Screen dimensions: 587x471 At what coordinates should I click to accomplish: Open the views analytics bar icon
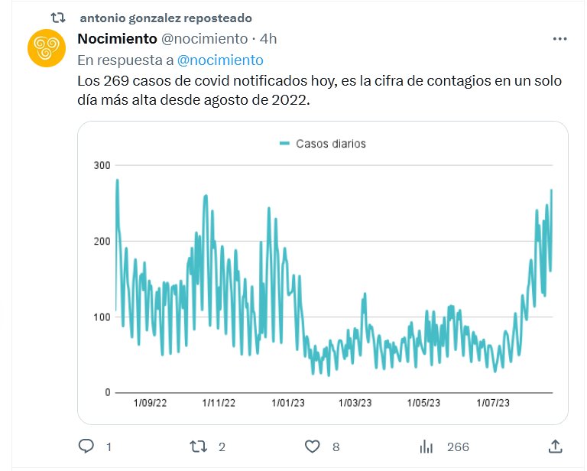click(427, 447)
